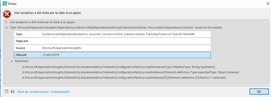Close the Erreur dialog window
The height and width of the screenshot is (97, 271).
[268, 4]
